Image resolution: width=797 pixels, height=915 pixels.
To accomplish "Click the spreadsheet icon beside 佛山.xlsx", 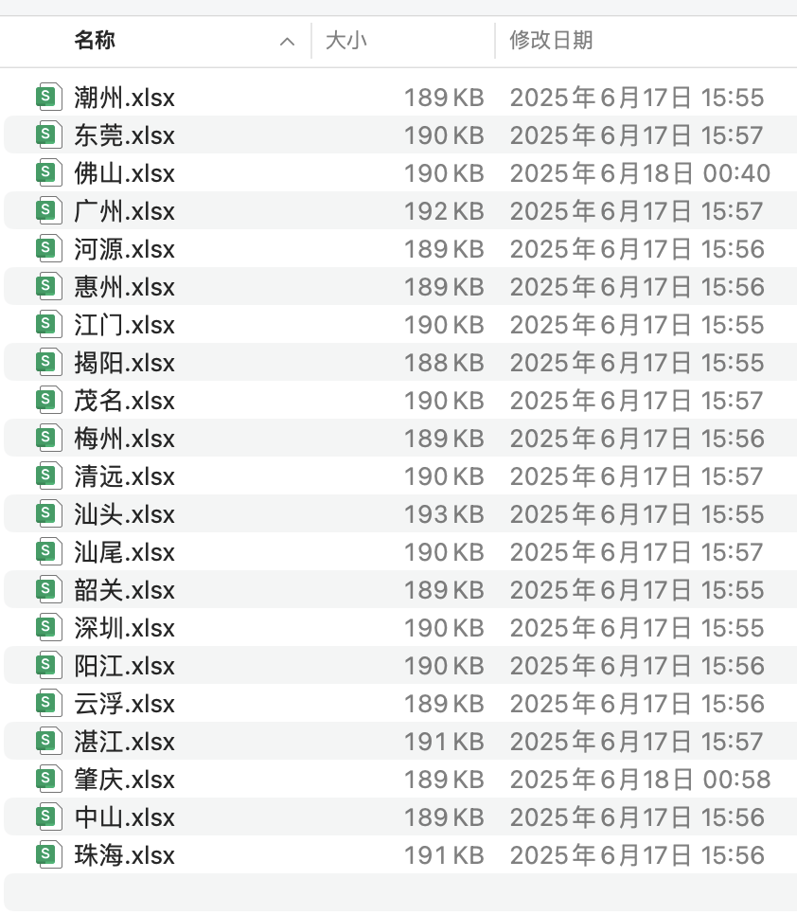I will pyautogui.click(x=46, y=173).
